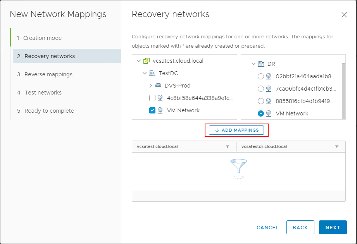Click the recovery networks list scrollbar
The image size is (357, 244).
(x=343, y=91)
